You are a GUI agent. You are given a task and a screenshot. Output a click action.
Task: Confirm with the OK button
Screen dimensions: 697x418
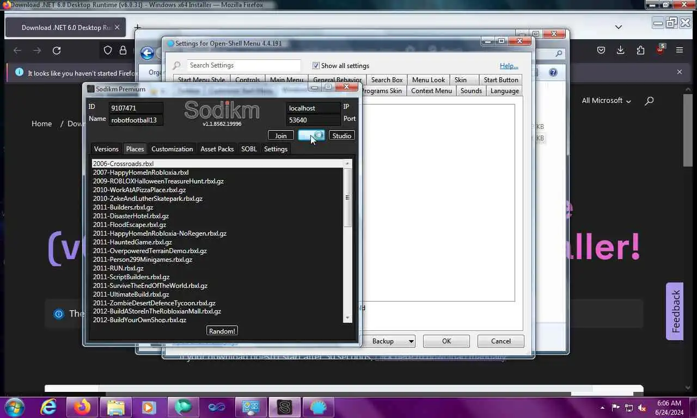[x=447, y=341]
